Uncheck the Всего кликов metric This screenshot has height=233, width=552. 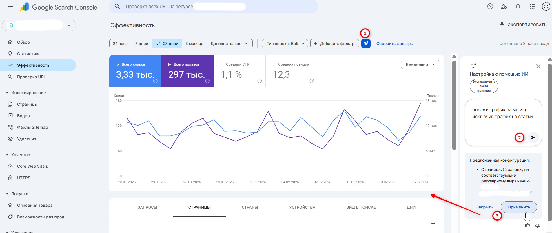[118, 64]
